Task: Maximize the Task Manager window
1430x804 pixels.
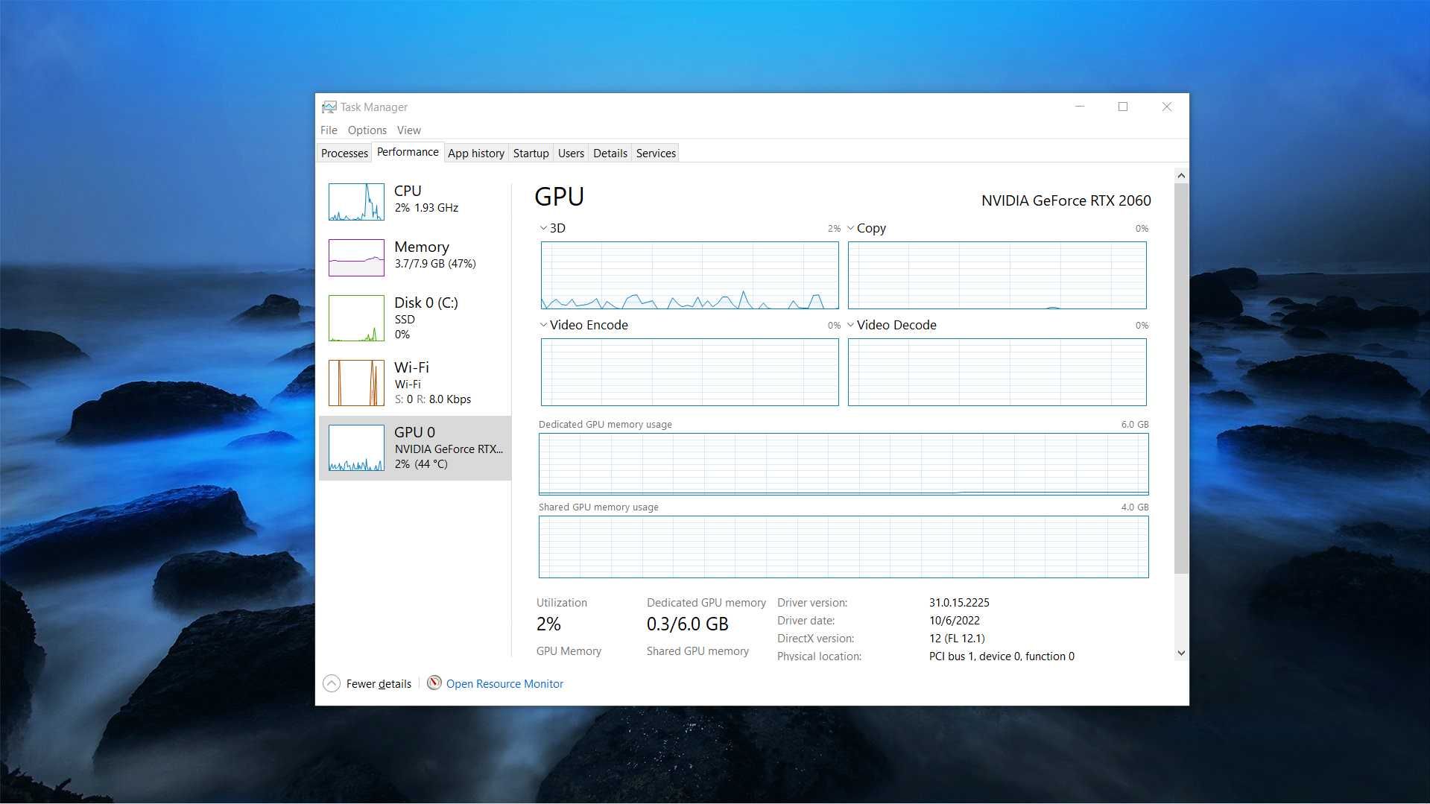Action: pyautogui.click(x=1123, y=107)
